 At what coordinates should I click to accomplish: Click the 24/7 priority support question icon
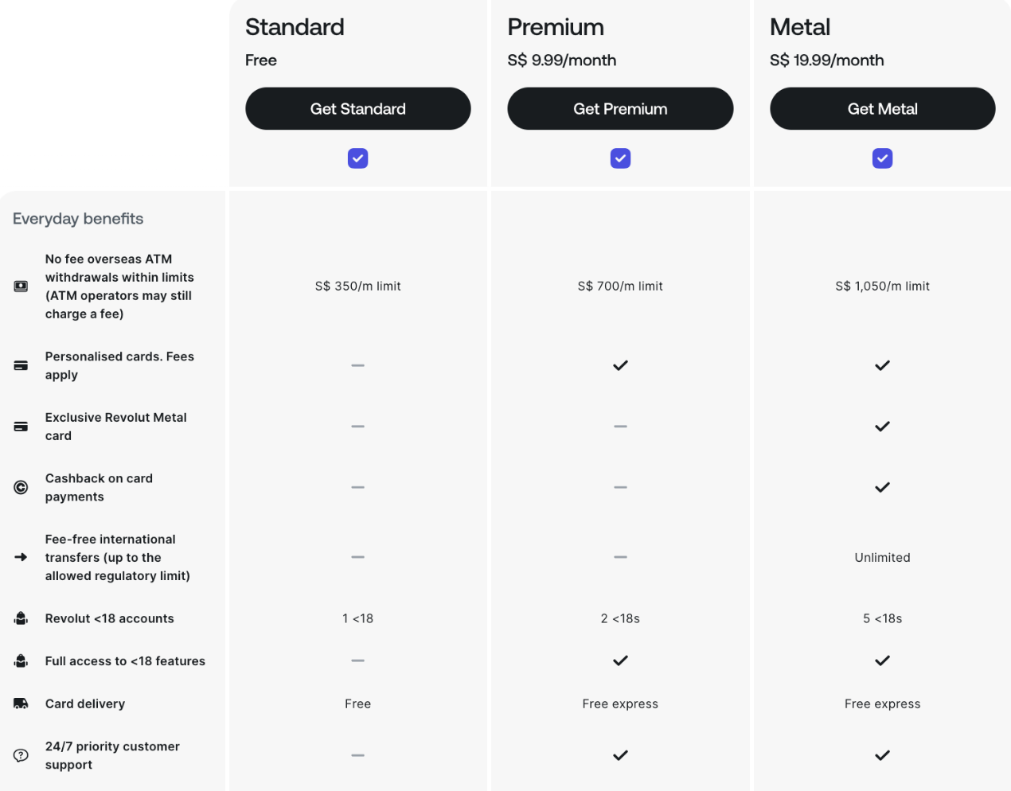click(x=21, y=755)
